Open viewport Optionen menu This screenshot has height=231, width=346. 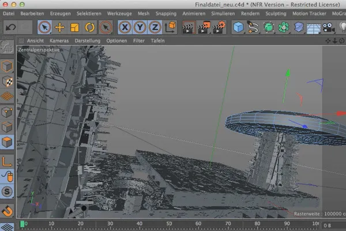(x=116, y=40)
